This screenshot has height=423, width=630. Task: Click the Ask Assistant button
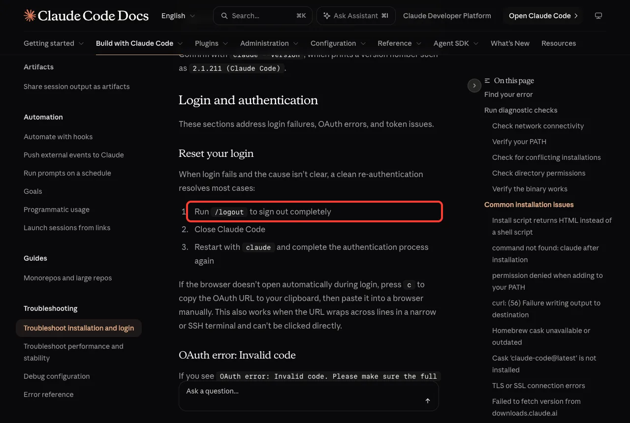[356, 16]
